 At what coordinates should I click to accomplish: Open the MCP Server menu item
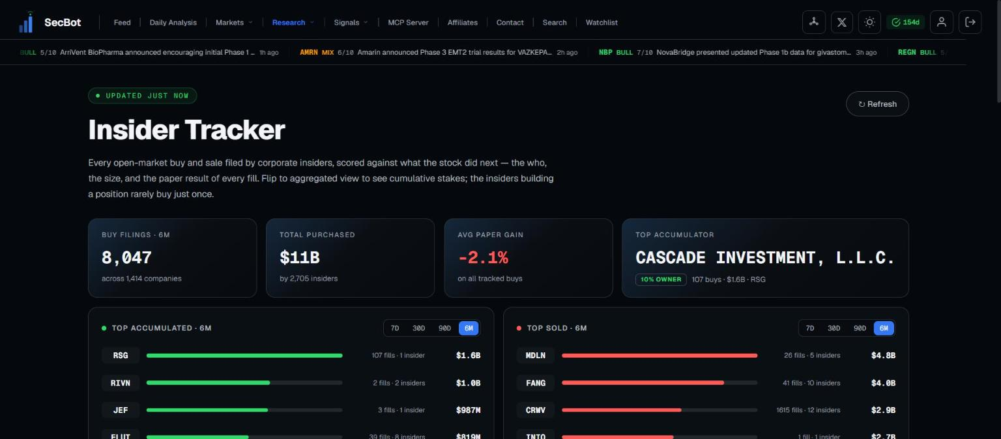point(408,22)
